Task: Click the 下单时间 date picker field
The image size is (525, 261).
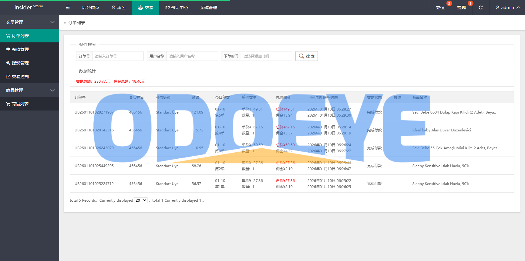Action: [266, 56]
